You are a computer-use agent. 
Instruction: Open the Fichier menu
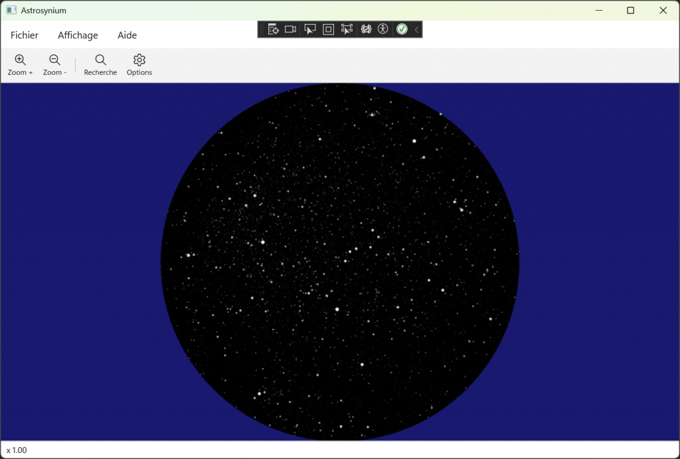[x=24, y=35]
